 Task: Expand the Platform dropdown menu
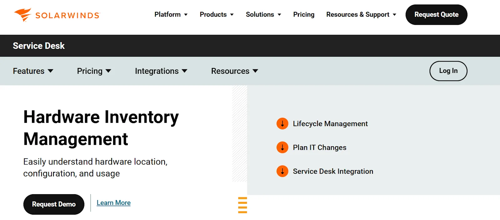point(171,15)
